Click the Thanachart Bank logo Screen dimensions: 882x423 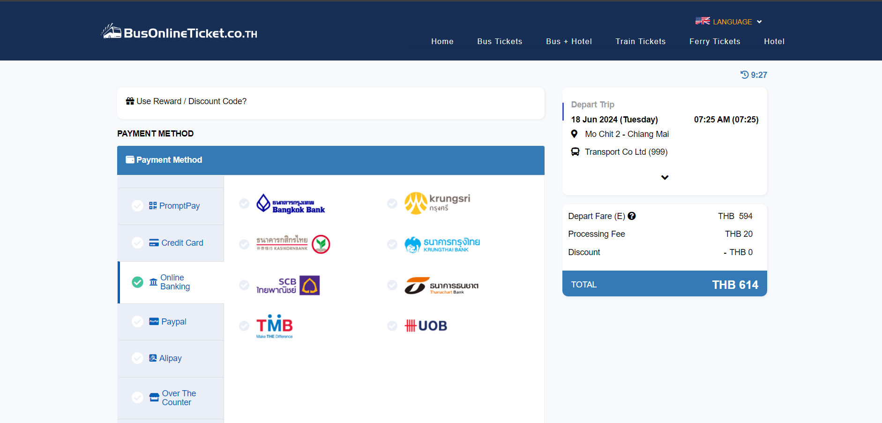pos(441,286)
